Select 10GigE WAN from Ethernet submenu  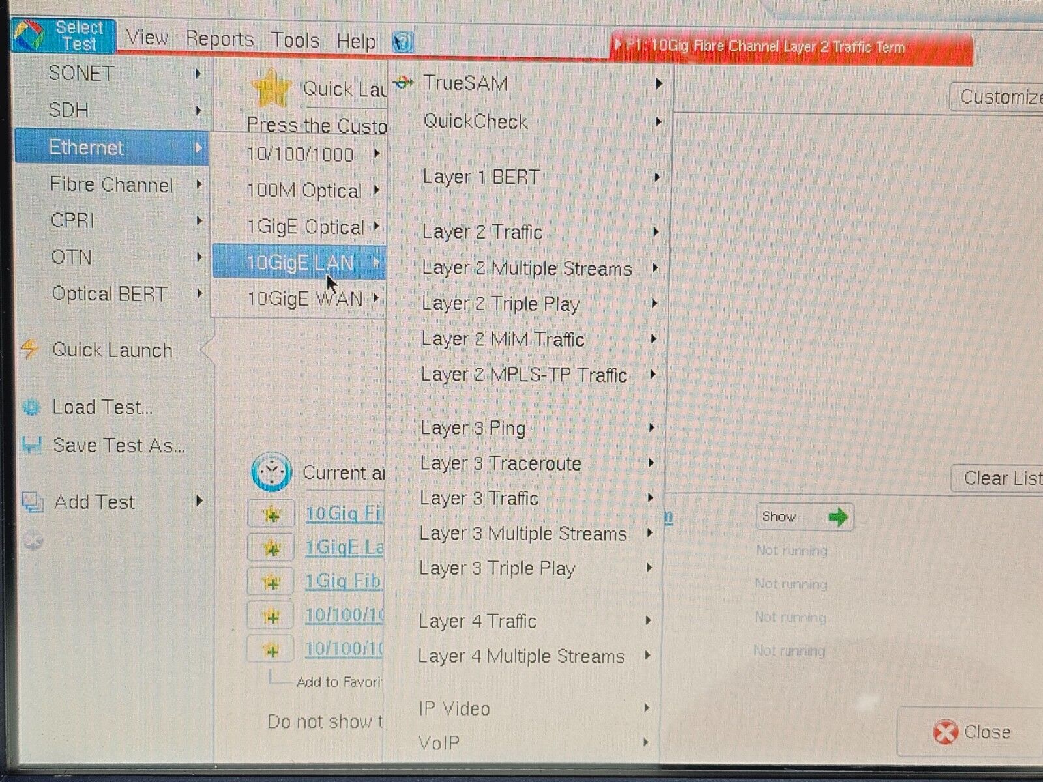(x=305, y=299)
